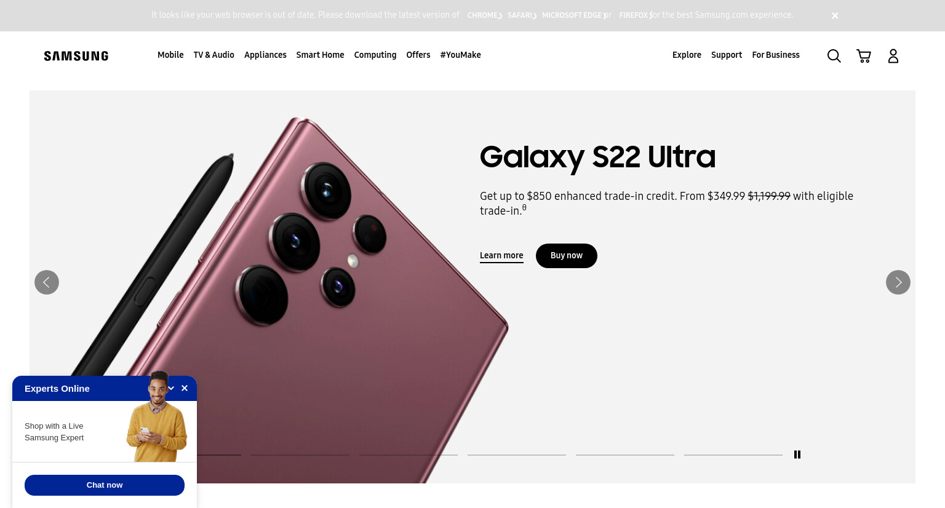Open the Mobile menu
This screenshot has height=508, width=945.
pos(170,55)
